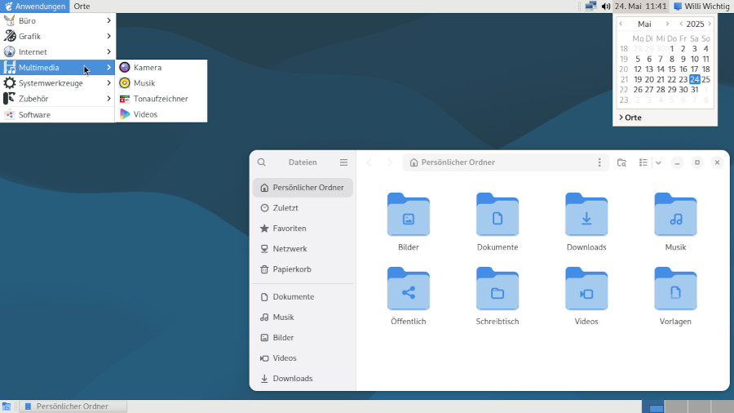This screenshot has width=734, height=413.
Task: Open the Videos folder icon
Action: pos(586,296)
